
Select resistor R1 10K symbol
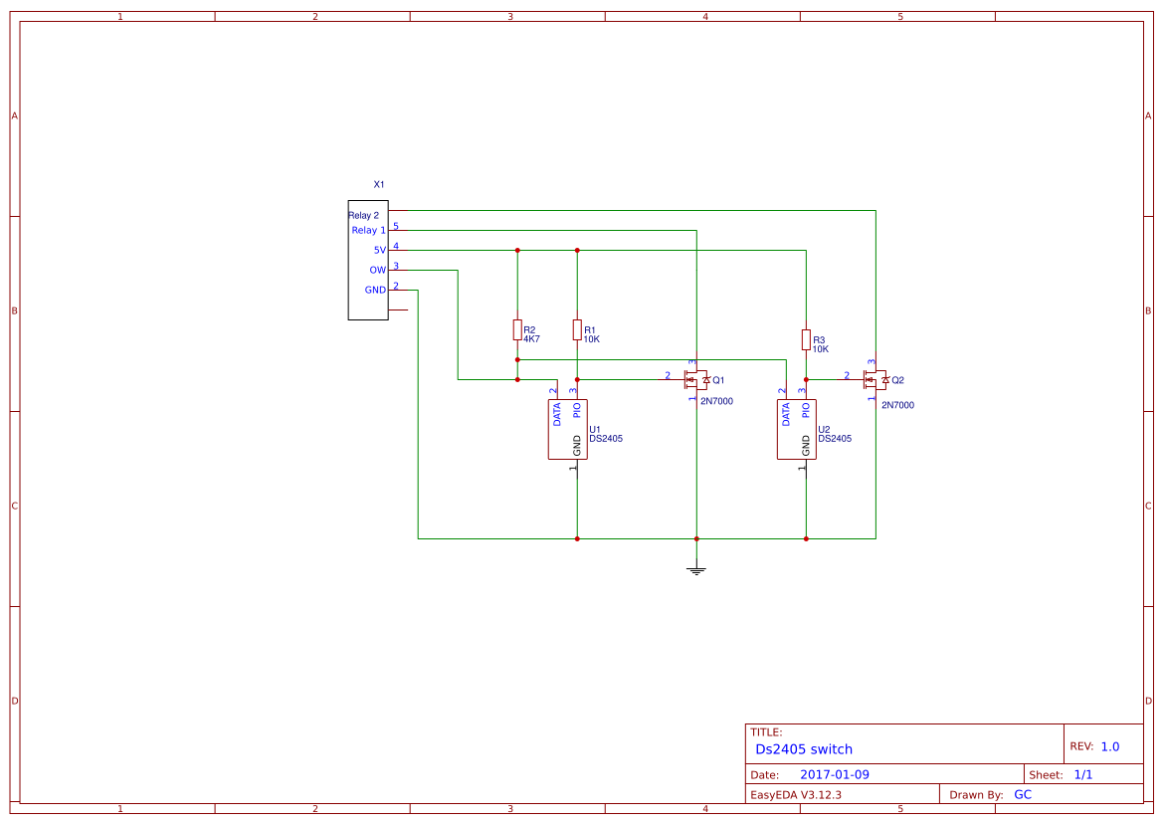(x=577, y=331)
